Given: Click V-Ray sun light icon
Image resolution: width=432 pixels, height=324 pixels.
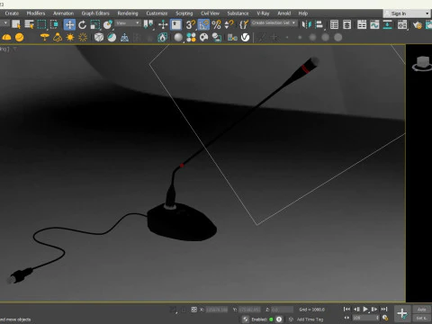Looking at the screenshot, I should coord(70,37).
